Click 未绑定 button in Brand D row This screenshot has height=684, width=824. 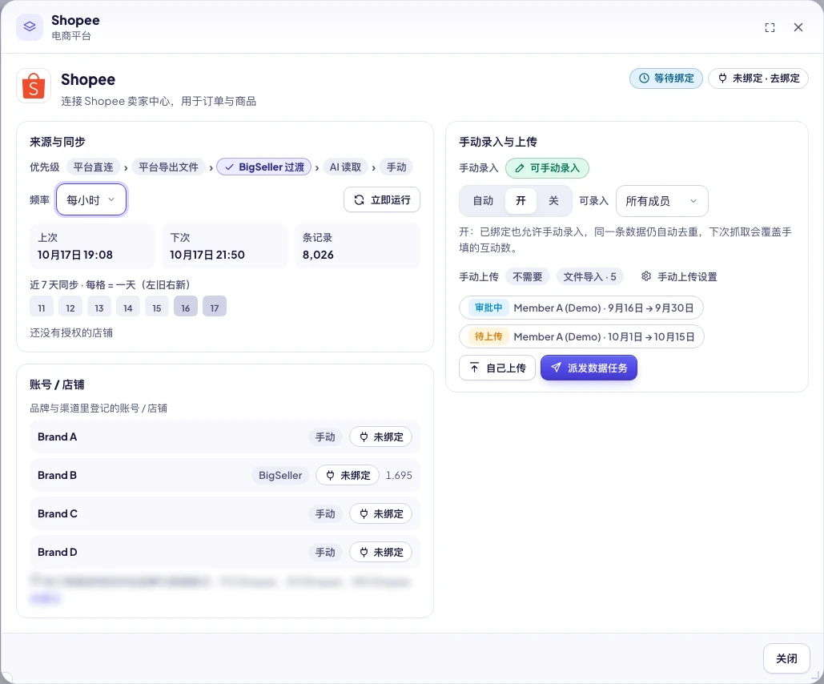pos(380,552)
